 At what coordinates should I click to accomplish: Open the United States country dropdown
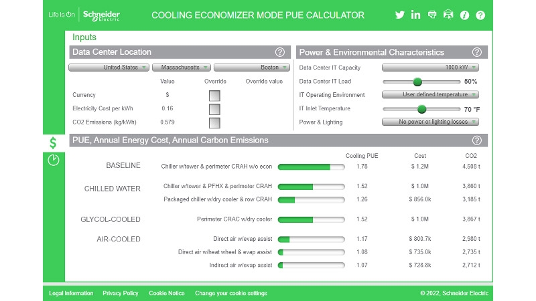point(109,68)
